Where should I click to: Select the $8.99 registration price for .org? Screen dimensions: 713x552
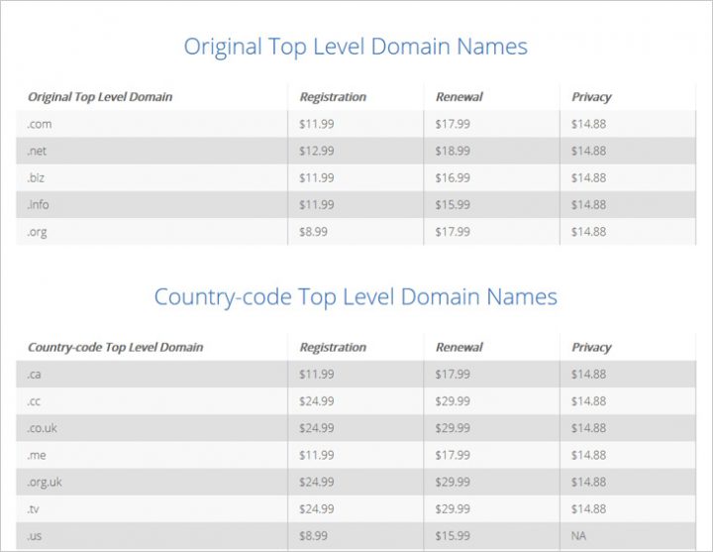pyautogui.click(x=313, y=232)
